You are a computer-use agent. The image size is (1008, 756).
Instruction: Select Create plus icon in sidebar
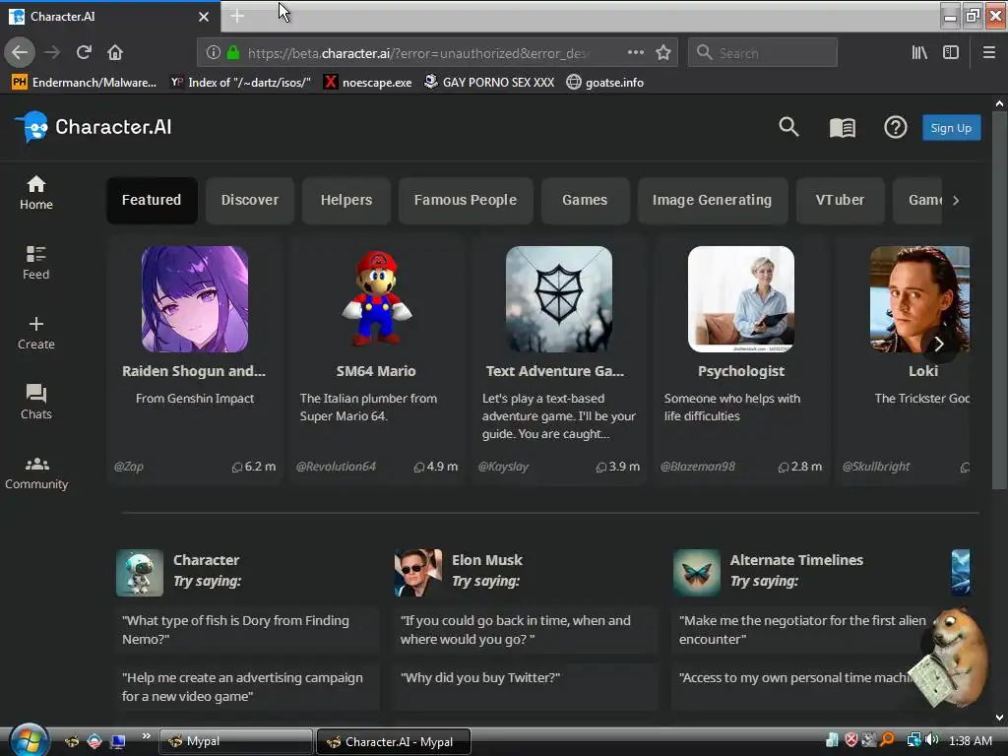point(36,333)
